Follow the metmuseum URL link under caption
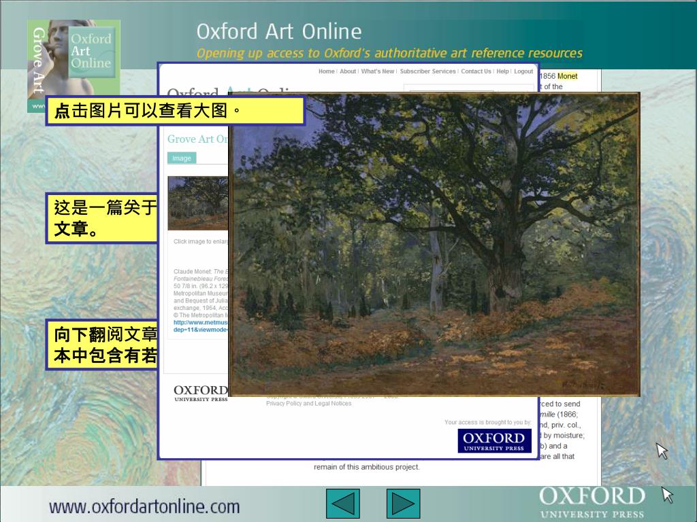 [x=200, y=326]
